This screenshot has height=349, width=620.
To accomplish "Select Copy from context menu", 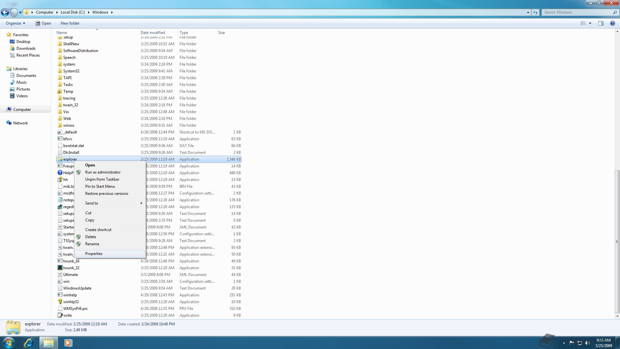I will (x=110, y=220).
